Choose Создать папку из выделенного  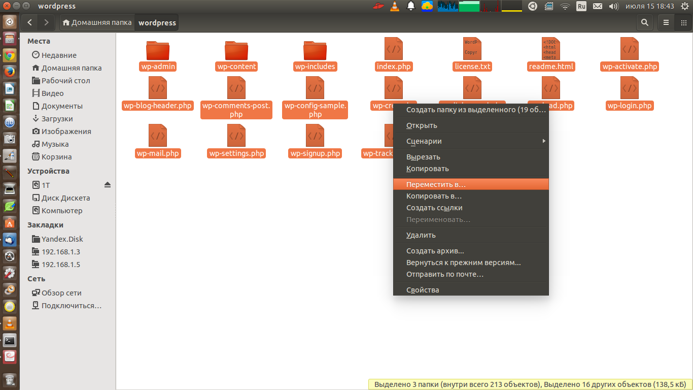tap(471, 110)
